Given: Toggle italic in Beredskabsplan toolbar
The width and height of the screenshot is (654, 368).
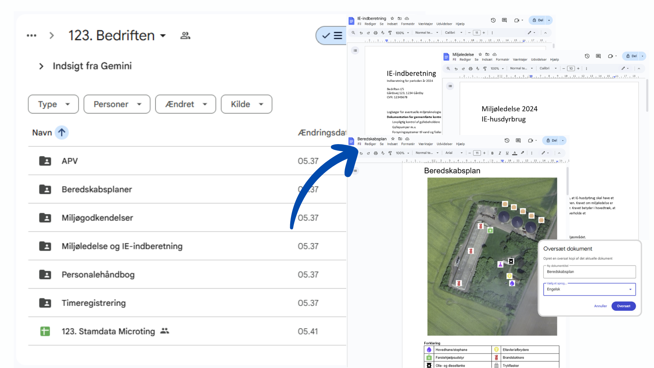Looking at the screenshot, I should [x=500, y=153].
